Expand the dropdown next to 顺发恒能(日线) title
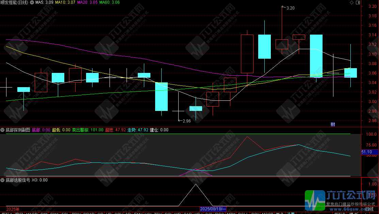The width and height of the screenshot is (379, 214). coord(31,3)
